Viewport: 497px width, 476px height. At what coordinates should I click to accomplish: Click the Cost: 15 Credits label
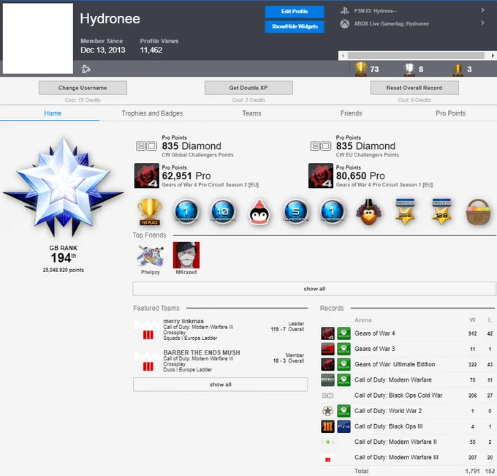83,100
